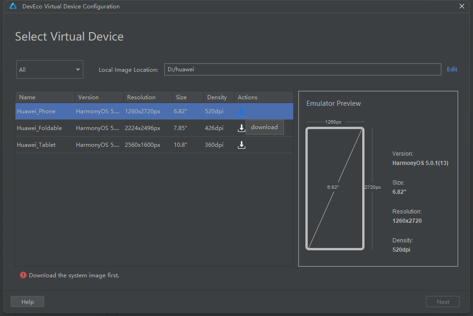Download the Huawei_Foldable system image
Screen dimensions: 473x316
[x=241, y=128]
